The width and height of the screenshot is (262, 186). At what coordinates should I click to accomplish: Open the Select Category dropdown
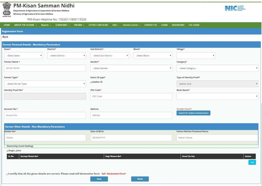[x=217, y=68]
